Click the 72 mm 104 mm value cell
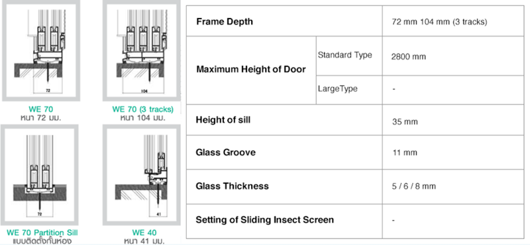Image resolution: width=530 pixels, height=245 pixels. point(453,21)
